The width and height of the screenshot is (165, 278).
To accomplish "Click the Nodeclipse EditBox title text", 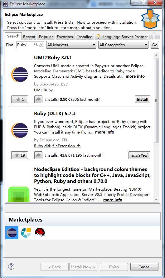I will tap(92, 175).
